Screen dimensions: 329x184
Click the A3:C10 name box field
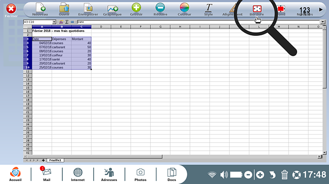38,22
